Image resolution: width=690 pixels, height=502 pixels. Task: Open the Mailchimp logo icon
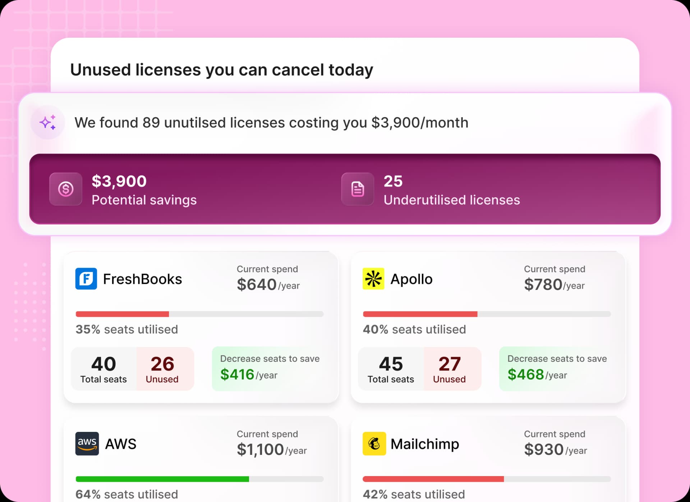374,443
